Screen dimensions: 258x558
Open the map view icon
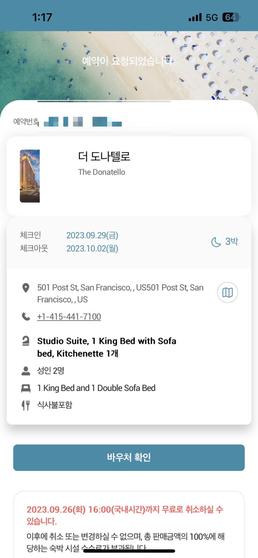point(227,293)
